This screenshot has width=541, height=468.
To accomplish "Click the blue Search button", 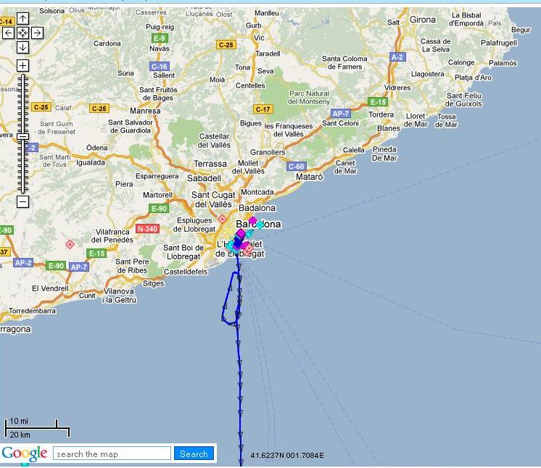I will tap(194, 454).
